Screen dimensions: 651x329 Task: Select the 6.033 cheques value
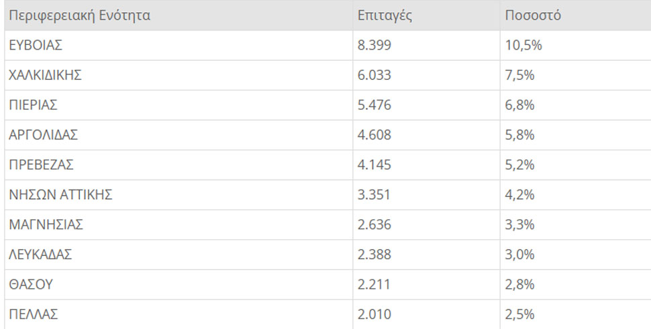pyautogui.click(x=374, y=75)
